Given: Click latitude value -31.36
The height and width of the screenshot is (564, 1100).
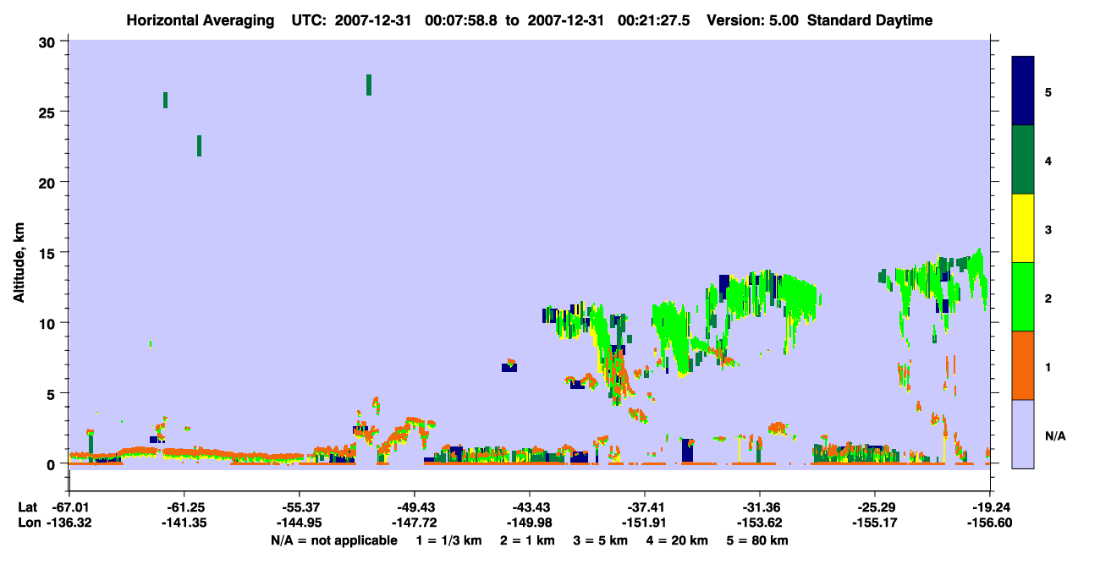Looking at the screenshot, I should pyautogui.click(x=760, y=507).
